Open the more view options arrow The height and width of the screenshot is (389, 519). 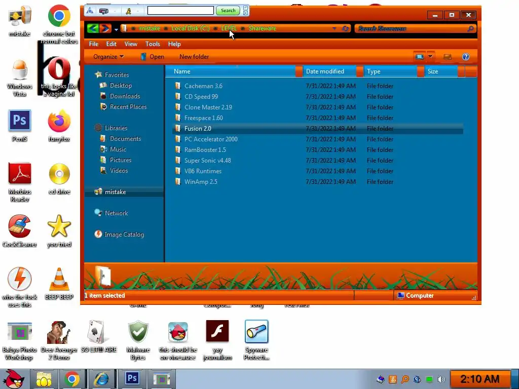[430, 57]
